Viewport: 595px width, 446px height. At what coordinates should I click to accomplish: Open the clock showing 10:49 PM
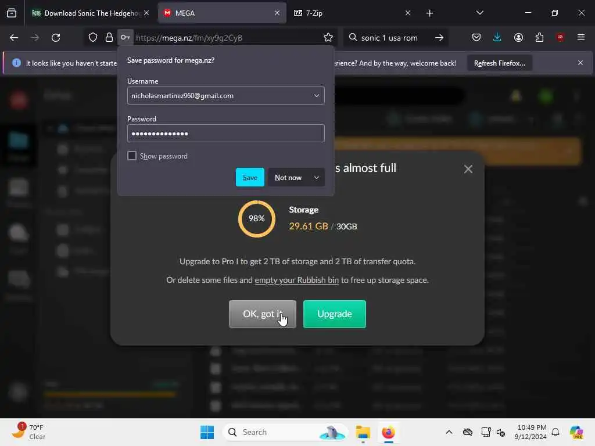click(x=531, y=432)
